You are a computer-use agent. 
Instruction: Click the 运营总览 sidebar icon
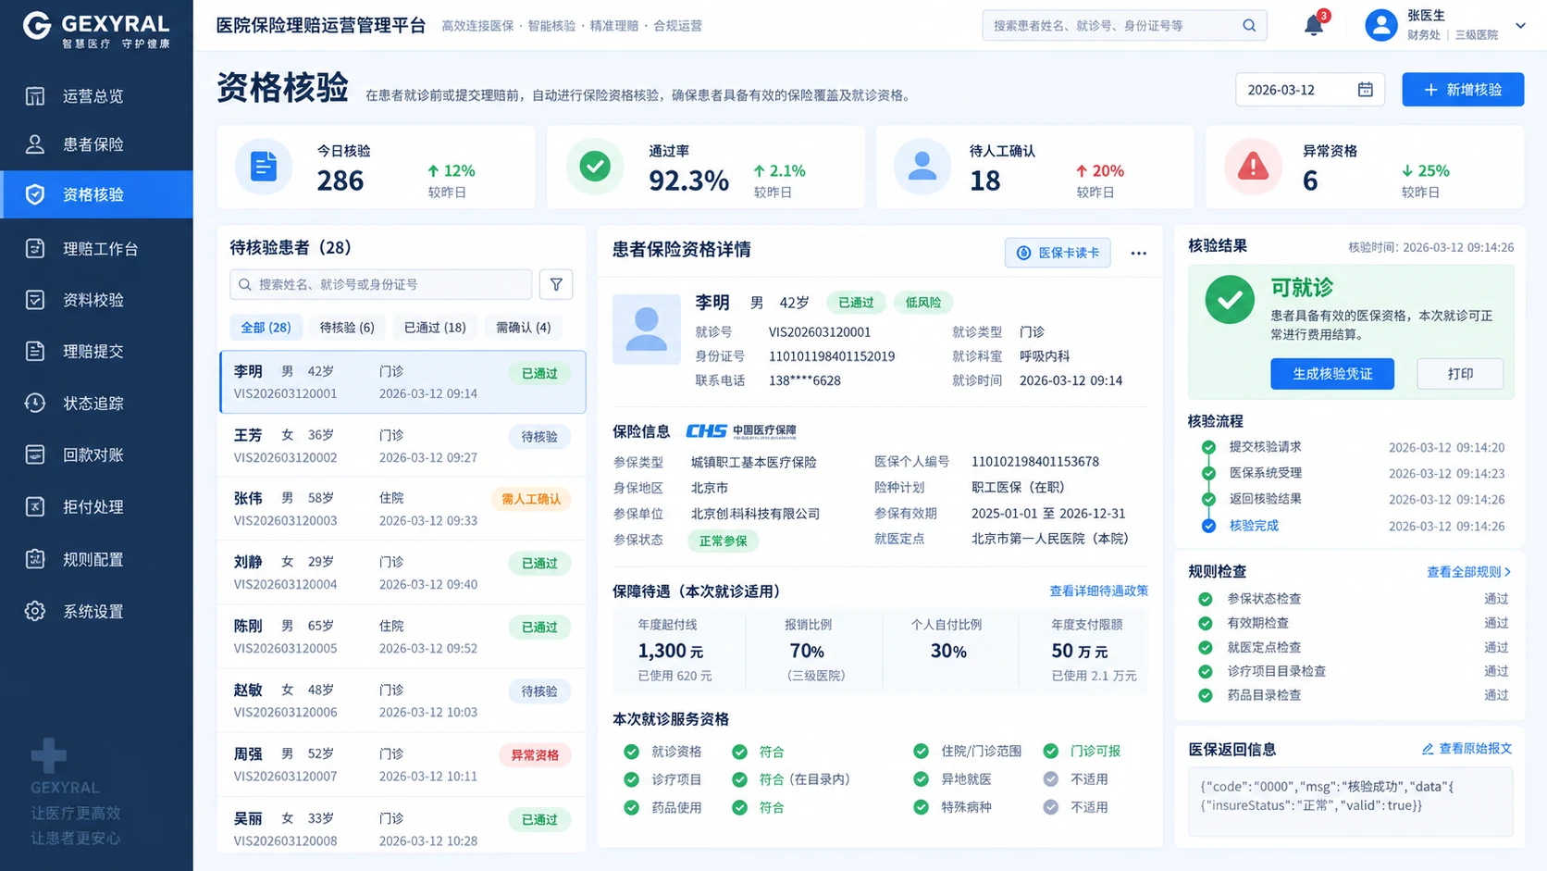point(35,96)
